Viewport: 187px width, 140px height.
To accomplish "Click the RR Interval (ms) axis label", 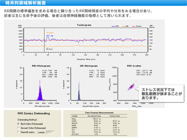I will [x=42, y=106].
